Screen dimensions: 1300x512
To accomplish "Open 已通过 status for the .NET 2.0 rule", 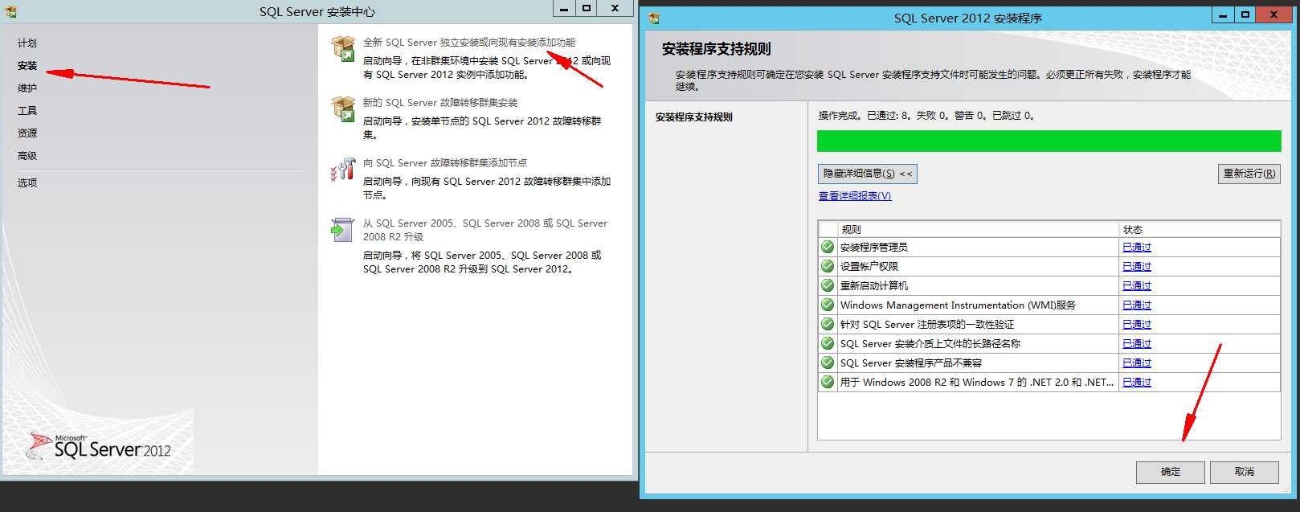I will click(x=1137, y=383).
